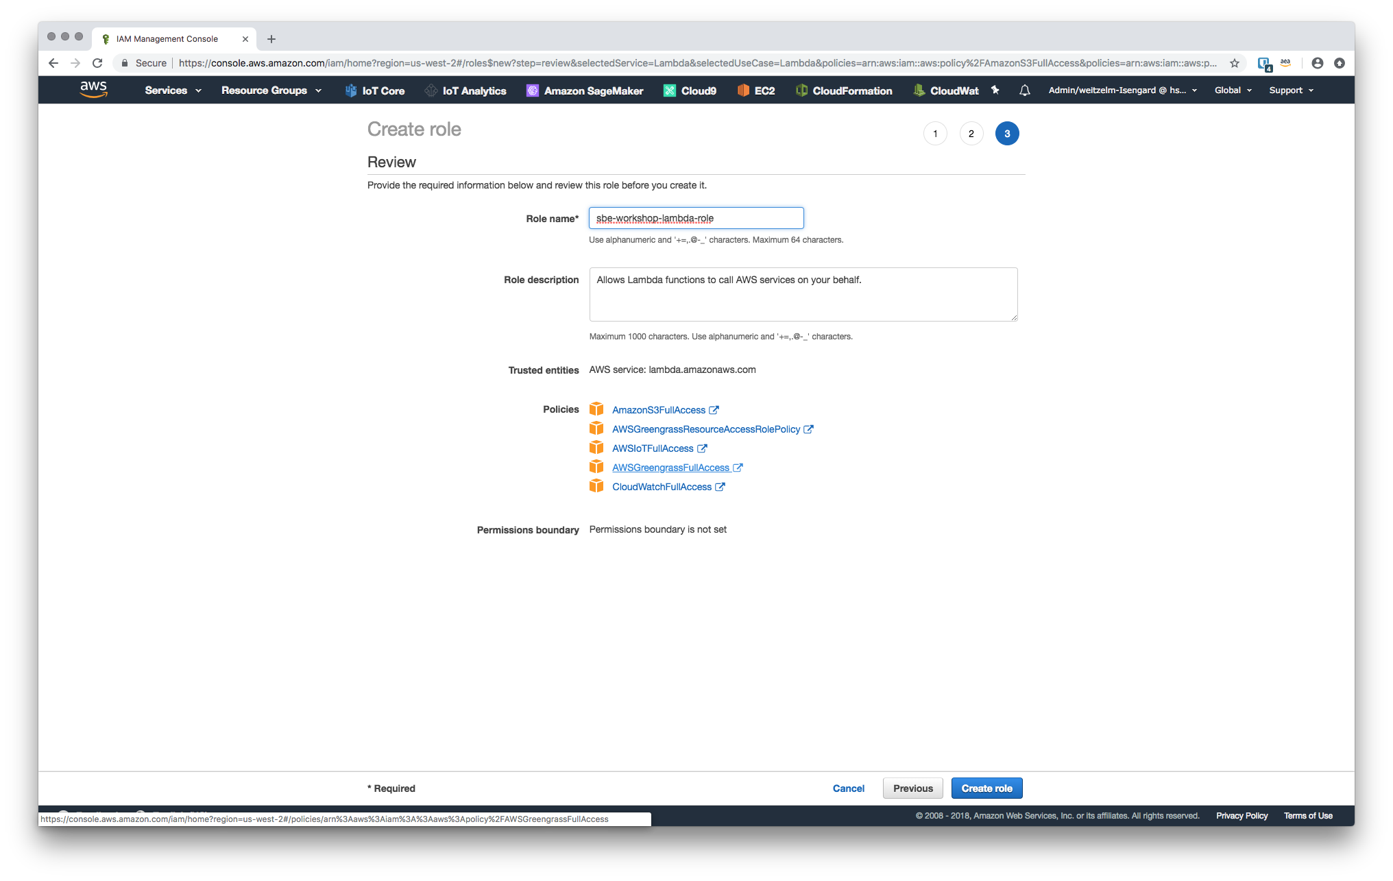Click the extension icon with badge 4
The image size is (1393, 881).
1265,64
